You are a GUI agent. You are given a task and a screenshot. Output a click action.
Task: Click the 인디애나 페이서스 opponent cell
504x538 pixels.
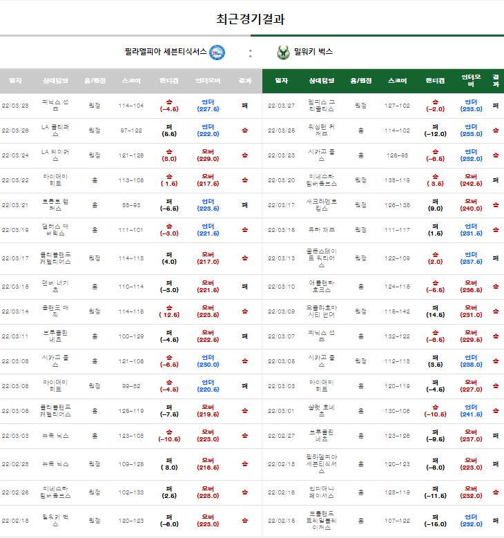pos(322,492)
